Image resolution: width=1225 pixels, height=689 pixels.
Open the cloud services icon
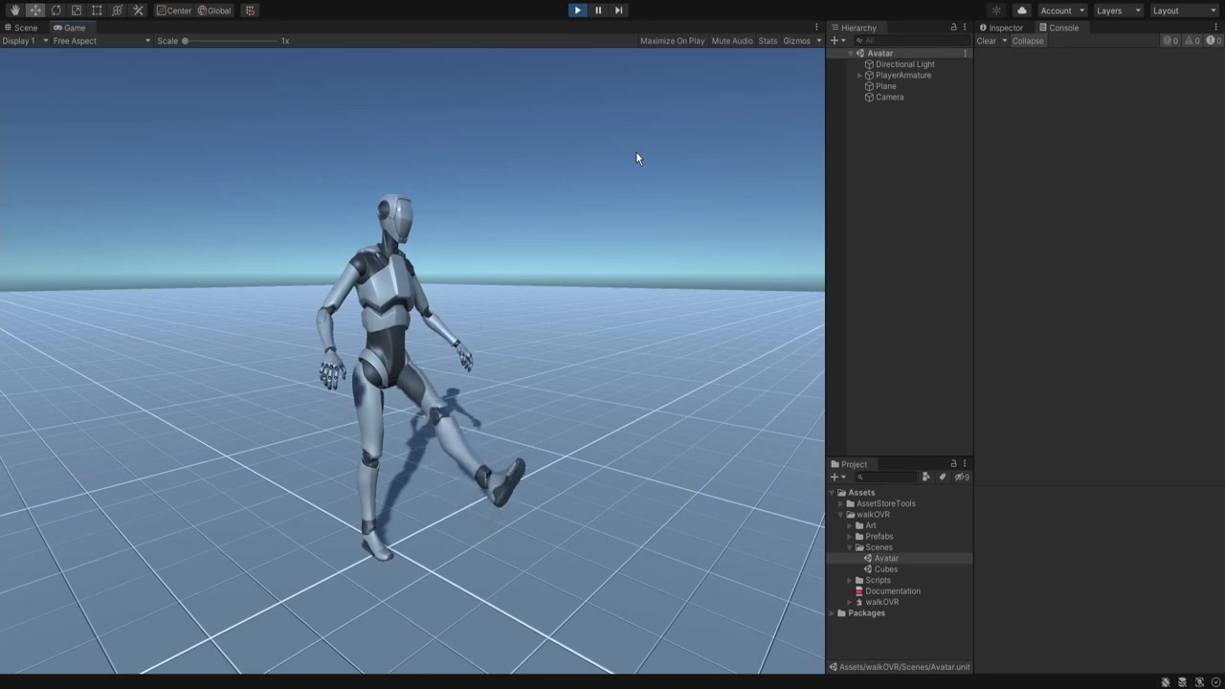(x=1021, y=11)
